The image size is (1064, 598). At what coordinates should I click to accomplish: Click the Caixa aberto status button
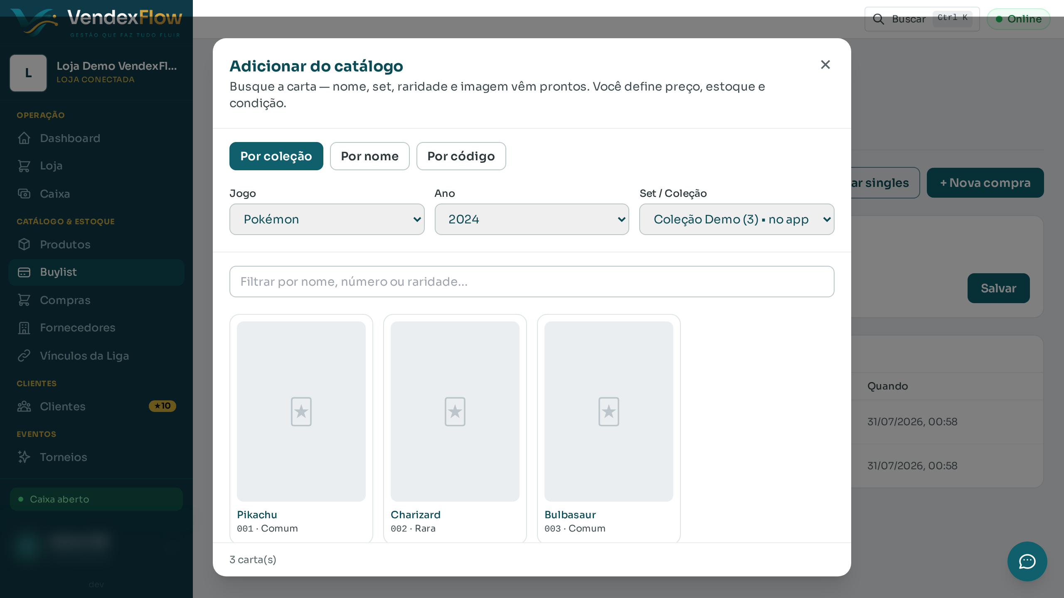(x=96, y=499)
